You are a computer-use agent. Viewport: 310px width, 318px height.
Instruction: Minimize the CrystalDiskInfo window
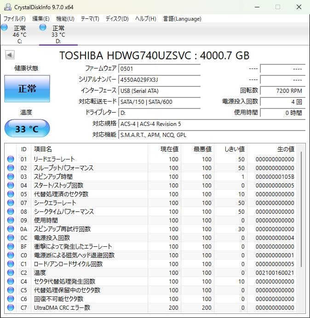(257, 7)
